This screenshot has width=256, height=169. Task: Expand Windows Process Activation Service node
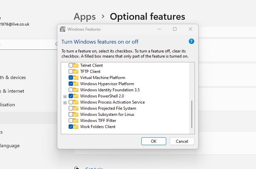pyautogui.click(x=65, y=103)
